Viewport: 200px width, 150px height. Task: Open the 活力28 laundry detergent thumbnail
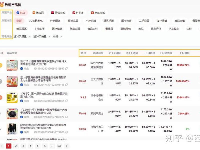[12, 65]
